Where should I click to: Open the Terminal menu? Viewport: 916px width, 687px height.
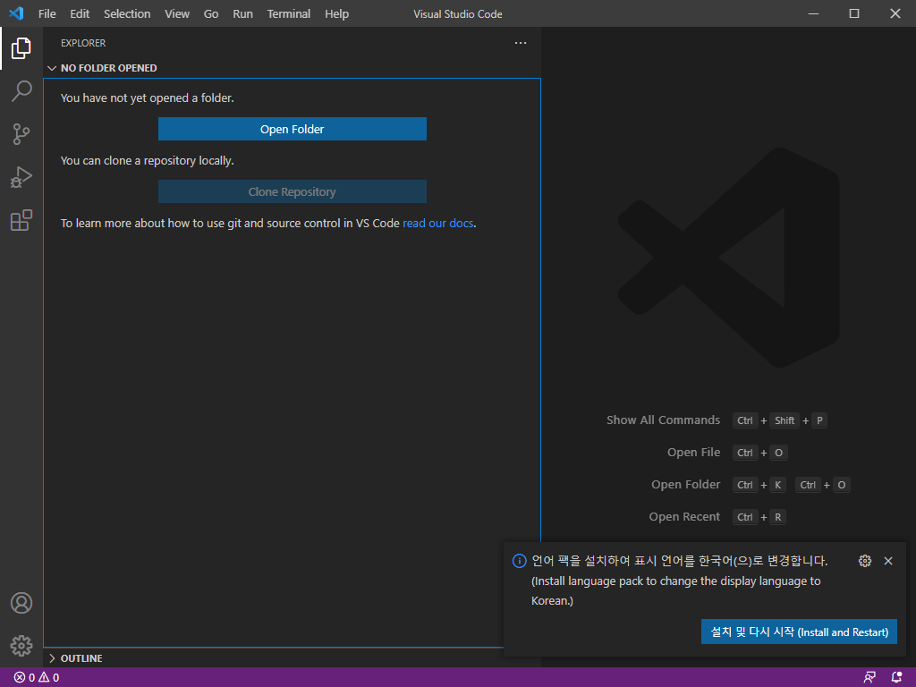click(x=289, y=13)
